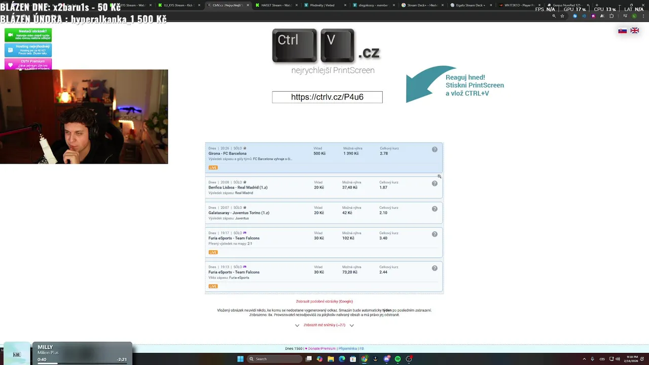Image resolution: width=649 pixels, height=365 pixels.
Task: Click the help icon in Benfica Lisboa row
Action: [435, 184]
